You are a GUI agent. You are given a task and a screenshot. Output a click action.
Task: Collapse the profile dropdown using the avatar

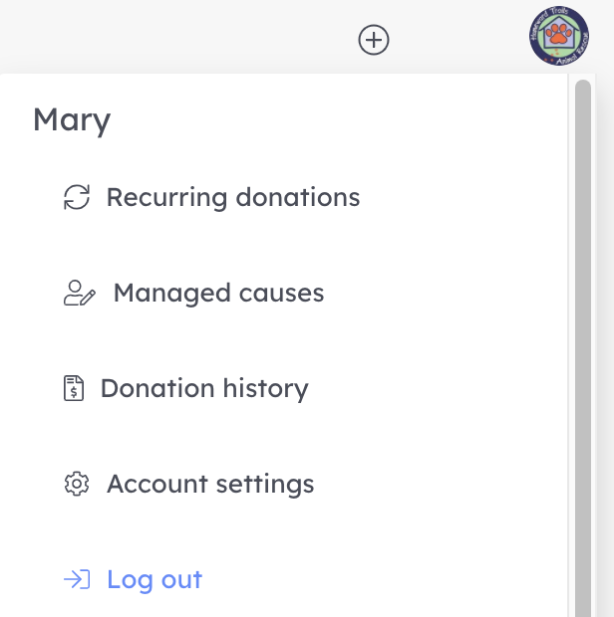[x=559, y=36]
